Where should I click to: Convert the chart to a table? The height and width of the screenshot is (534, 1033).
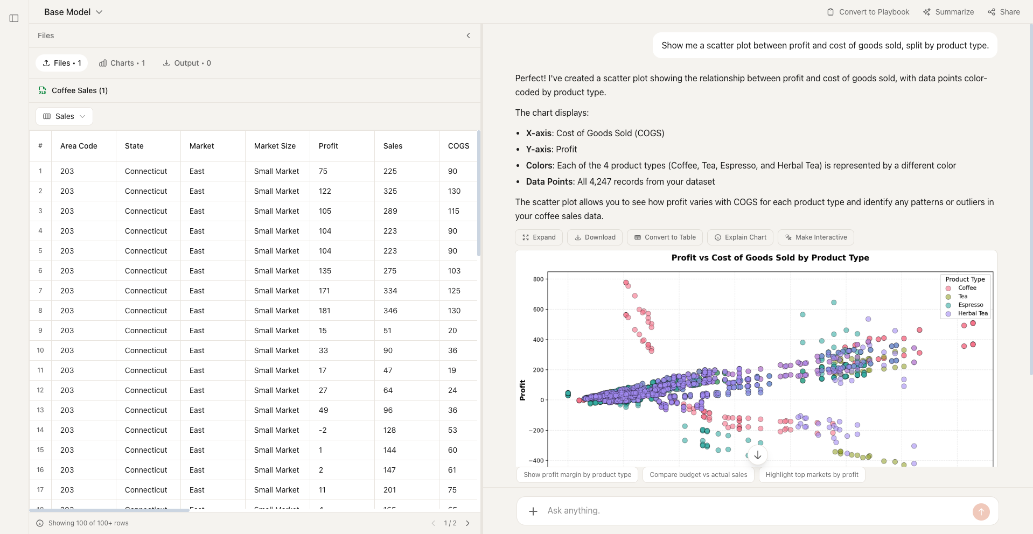(664, 237)
